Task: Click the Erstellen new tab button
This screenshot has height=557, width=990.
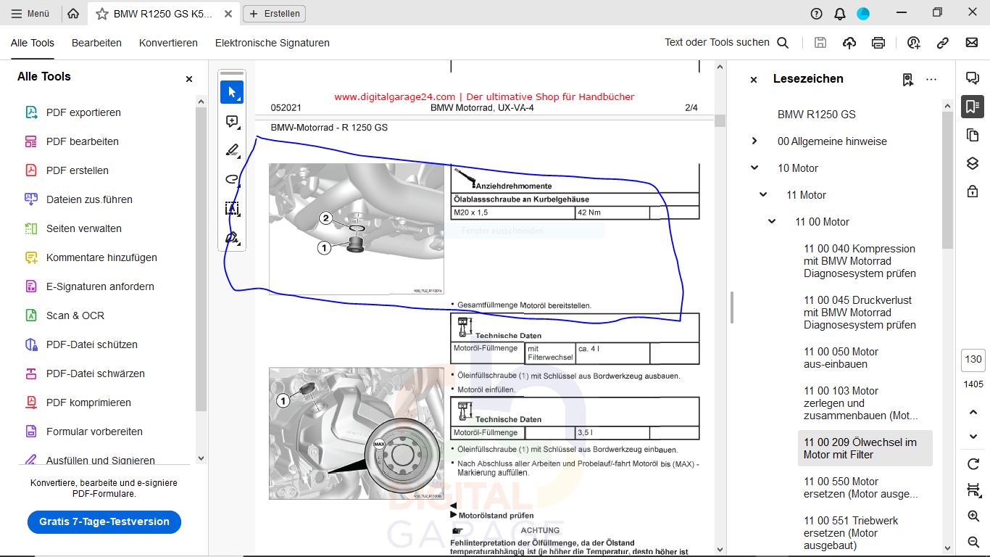Action: click(x=275, y=13)
